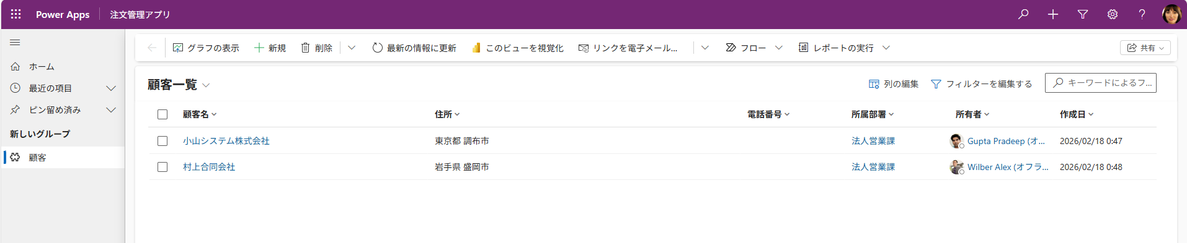Click the help question mark icon
The image size is (1187, 243).
[1142, 14]
